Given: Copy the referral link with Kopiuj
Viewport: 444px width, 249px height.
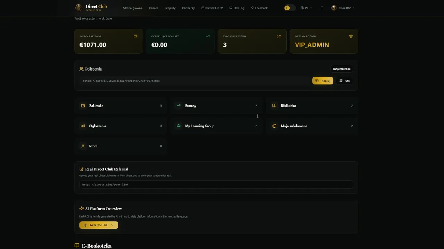Looking at the screenshot, I should 323,81.
